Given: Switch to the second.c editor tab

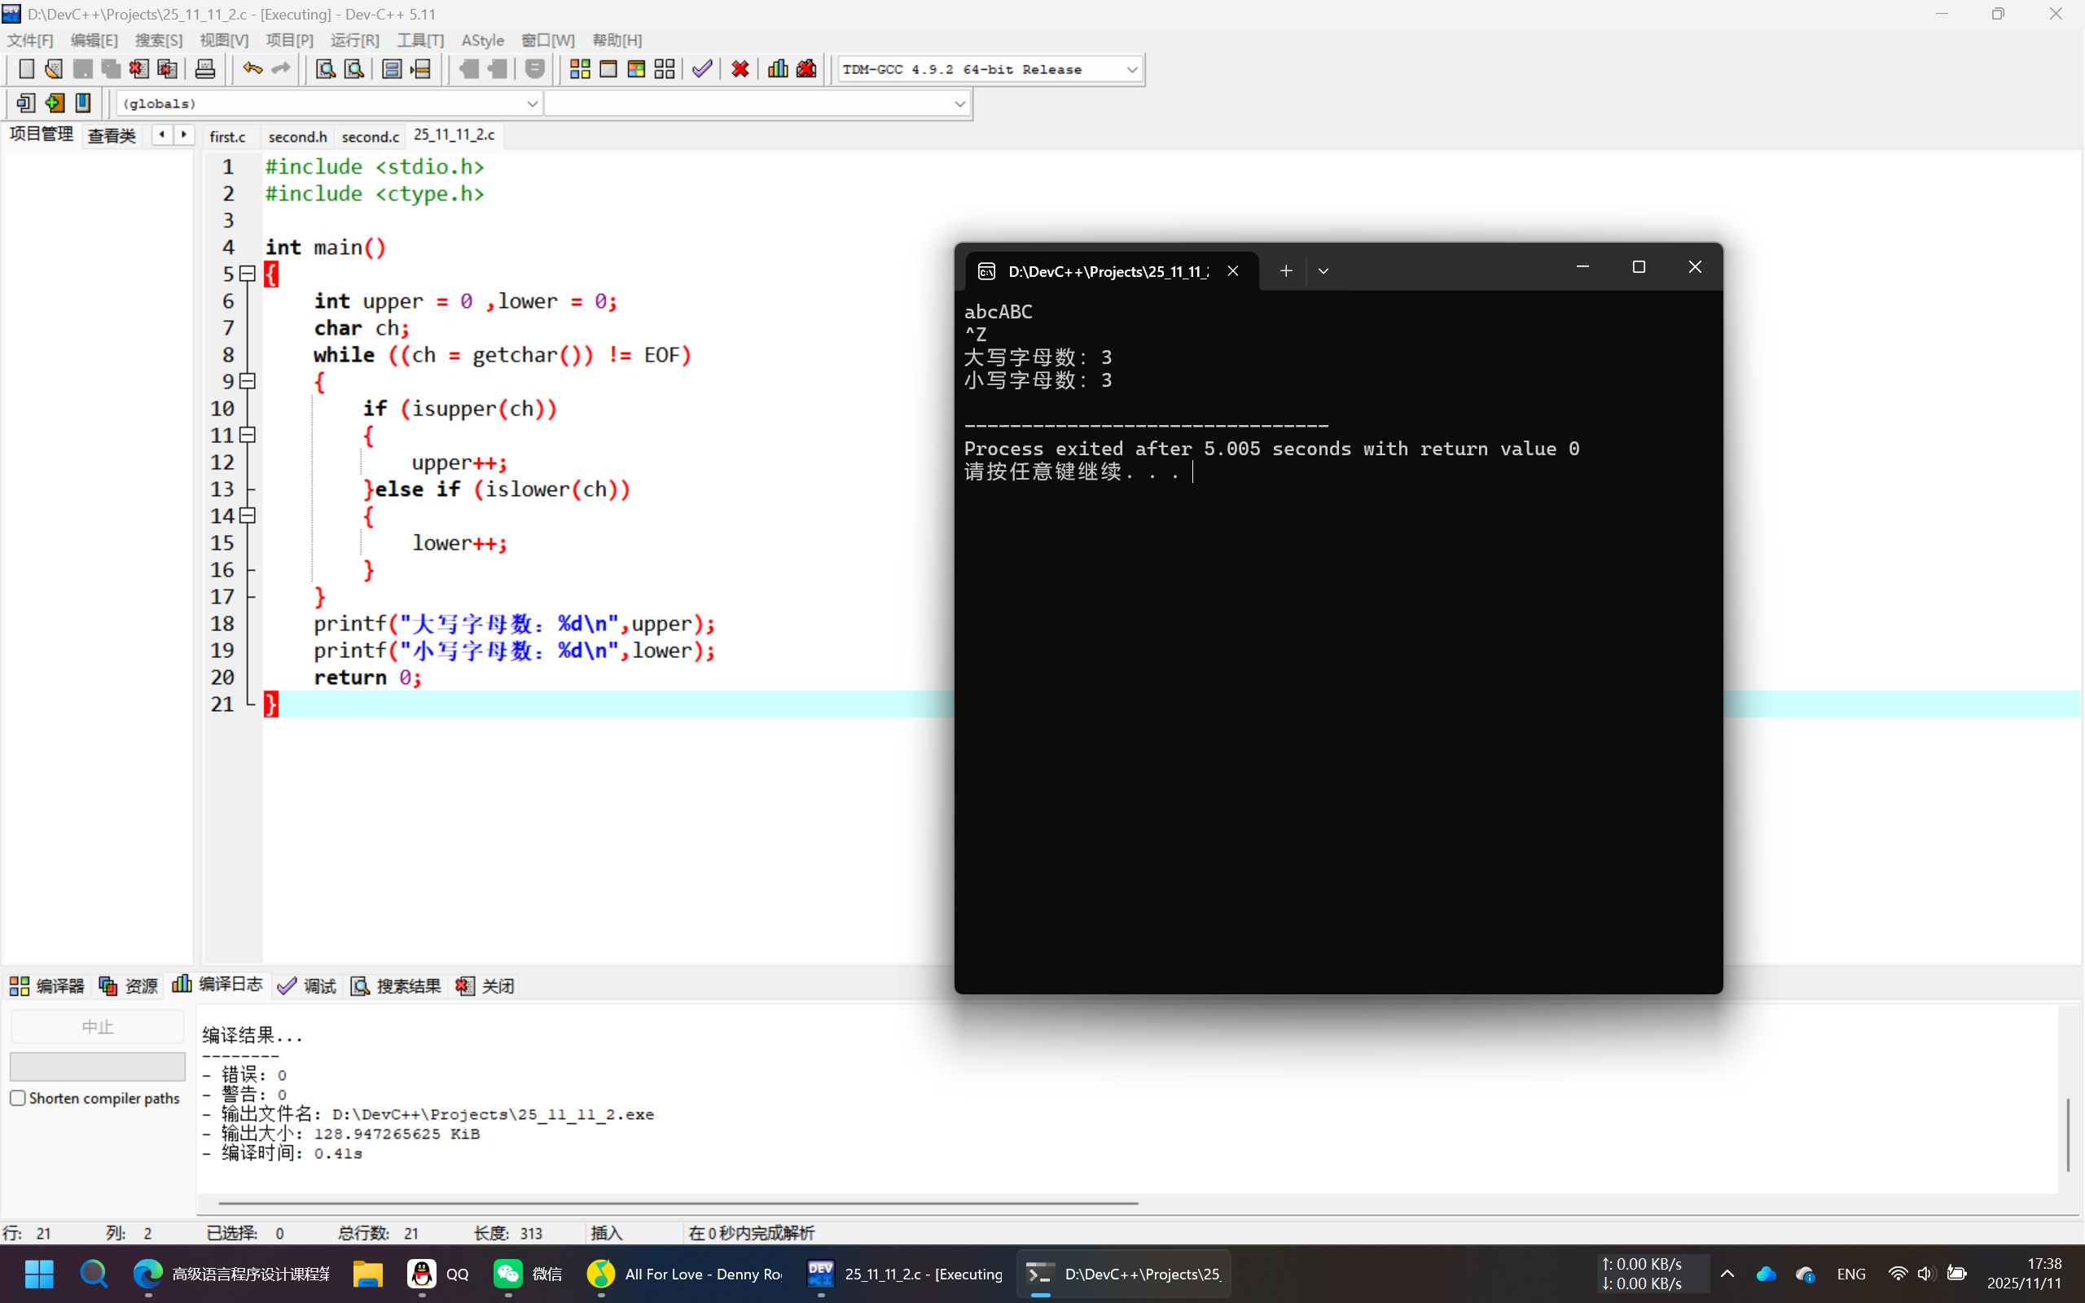Looking at the screenshot, I should click(371, 136).
